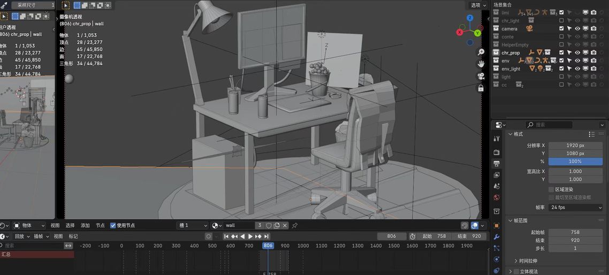
Task: Open the 标记 menu in timeline
Action: (x=73, y=236)
